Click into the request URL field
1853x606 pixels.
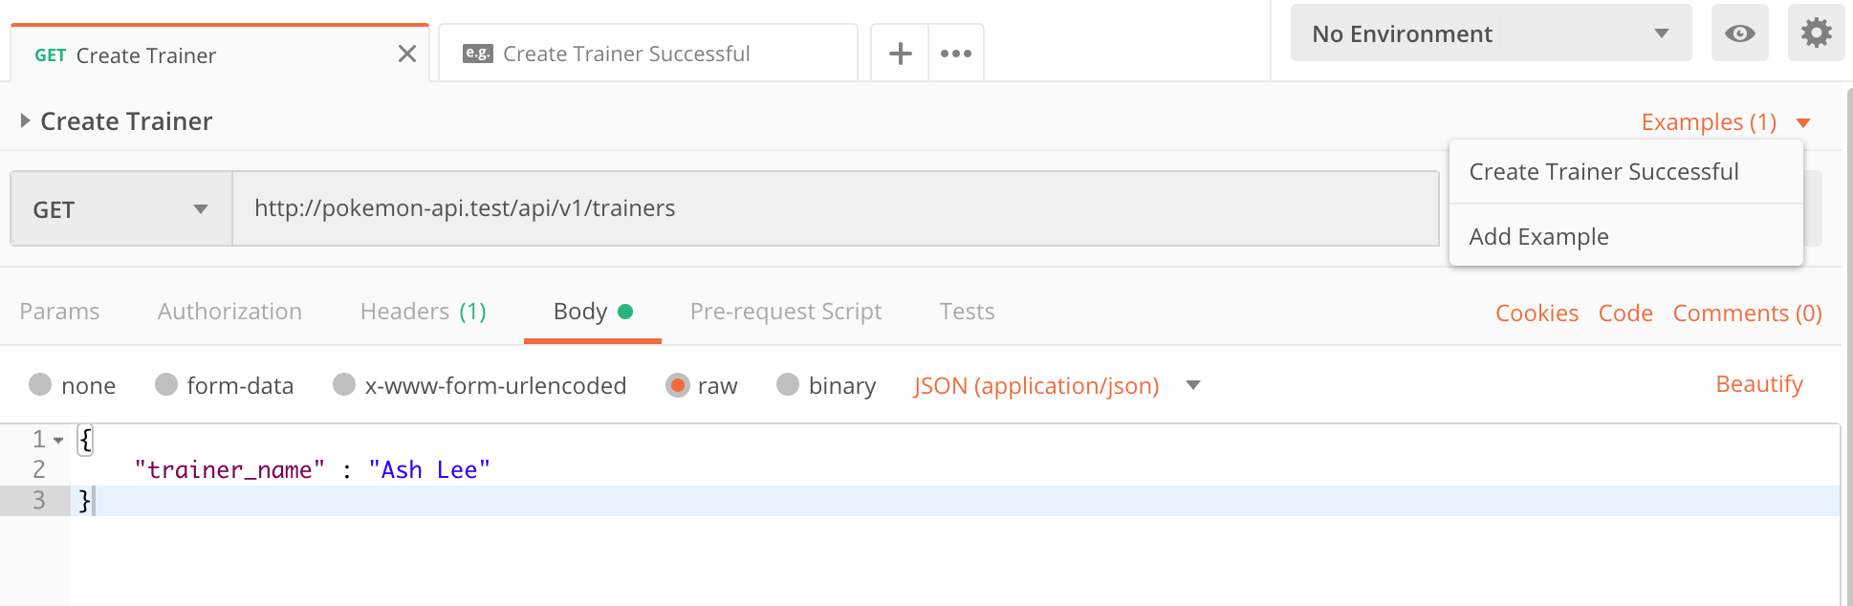(832, 208)
